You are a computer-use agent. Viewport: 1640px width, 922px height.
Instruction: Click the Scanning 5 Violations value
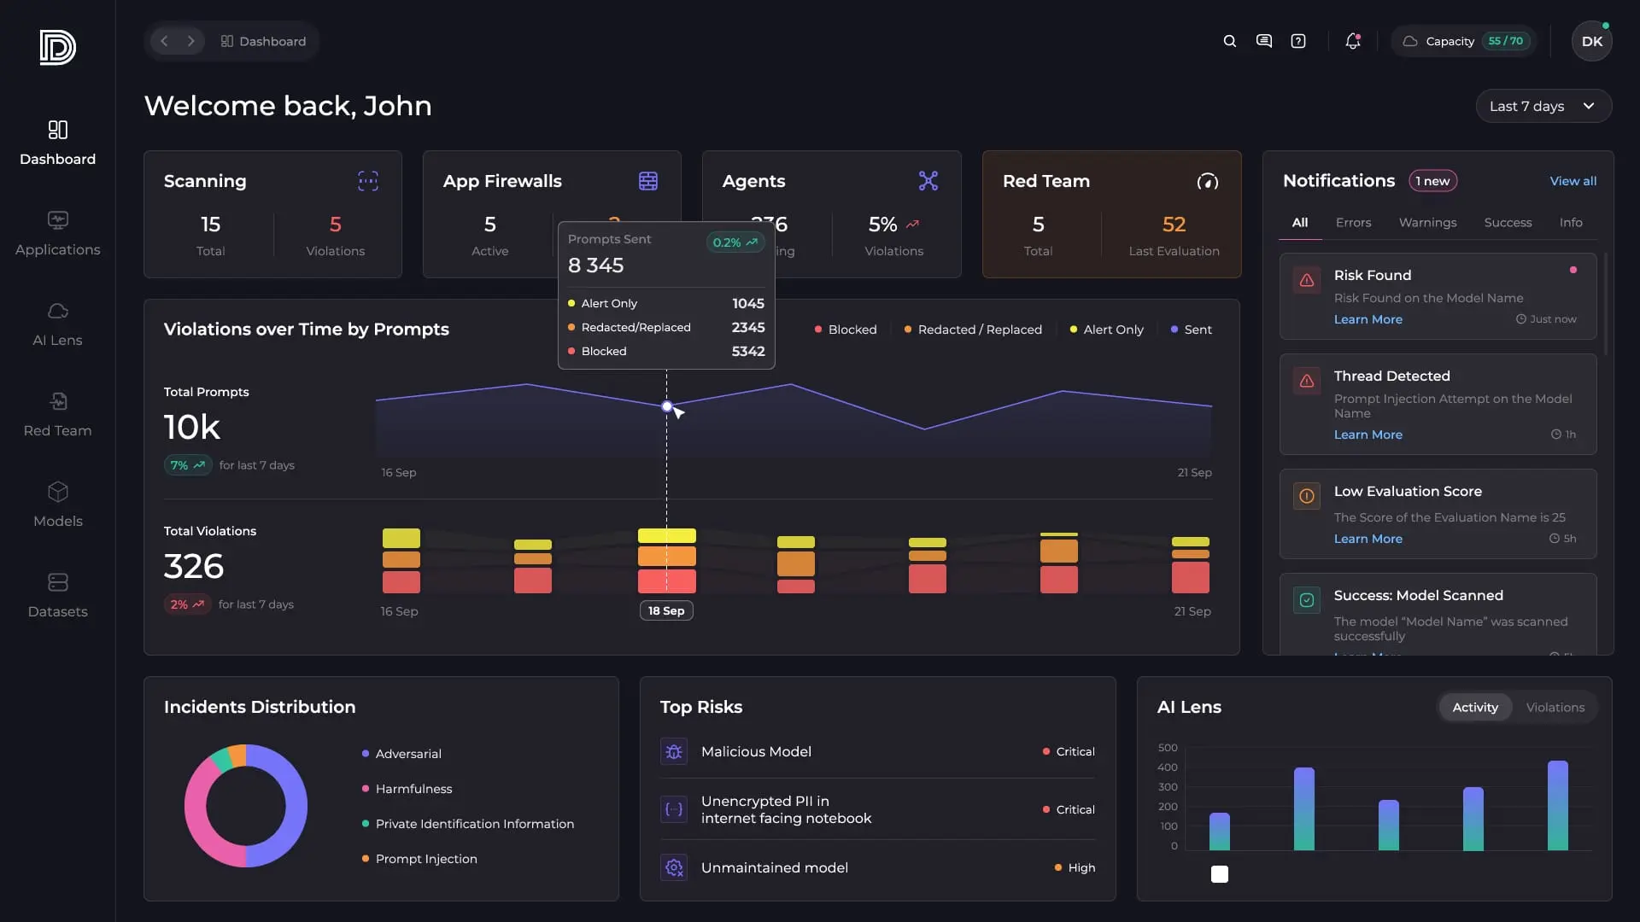(335, 225)
